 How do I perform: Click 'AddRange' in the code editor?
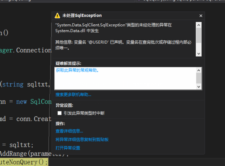tap(13, 154)
